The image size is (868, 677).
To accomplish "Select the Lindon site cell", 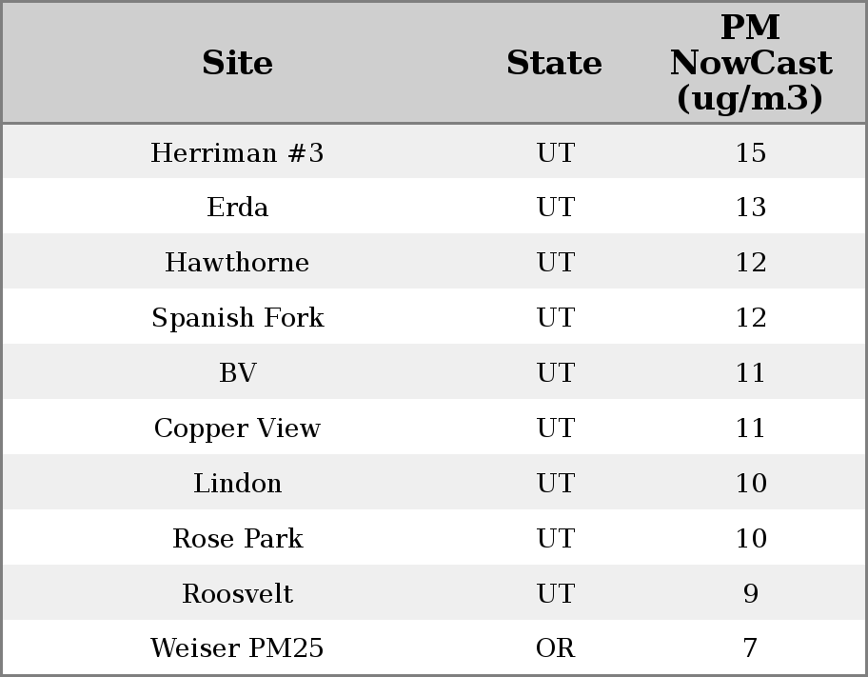I will (237, 483).
